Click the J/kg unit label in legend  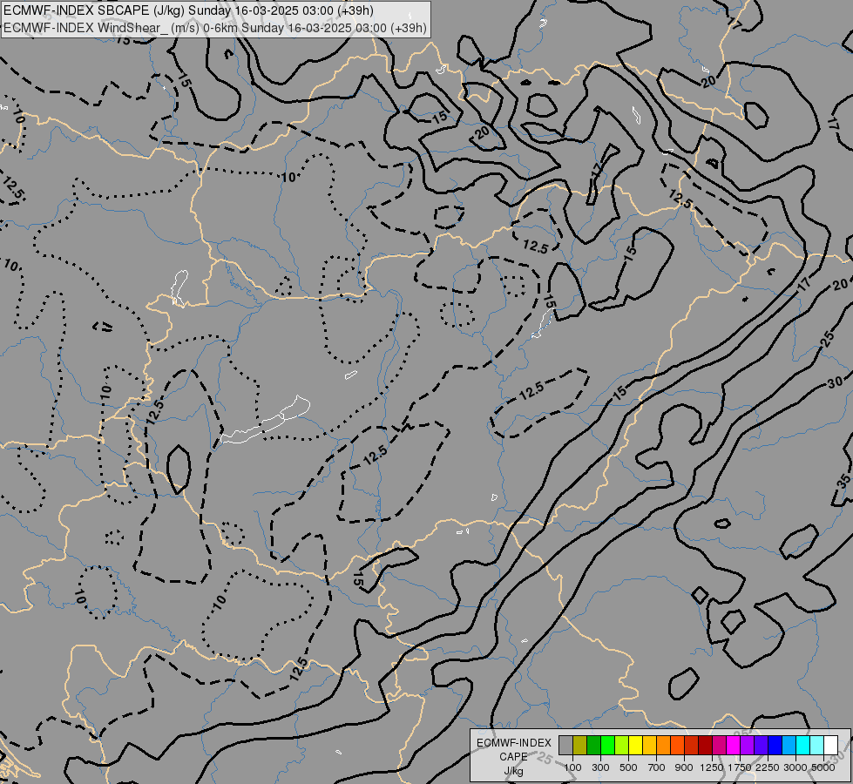513,771
